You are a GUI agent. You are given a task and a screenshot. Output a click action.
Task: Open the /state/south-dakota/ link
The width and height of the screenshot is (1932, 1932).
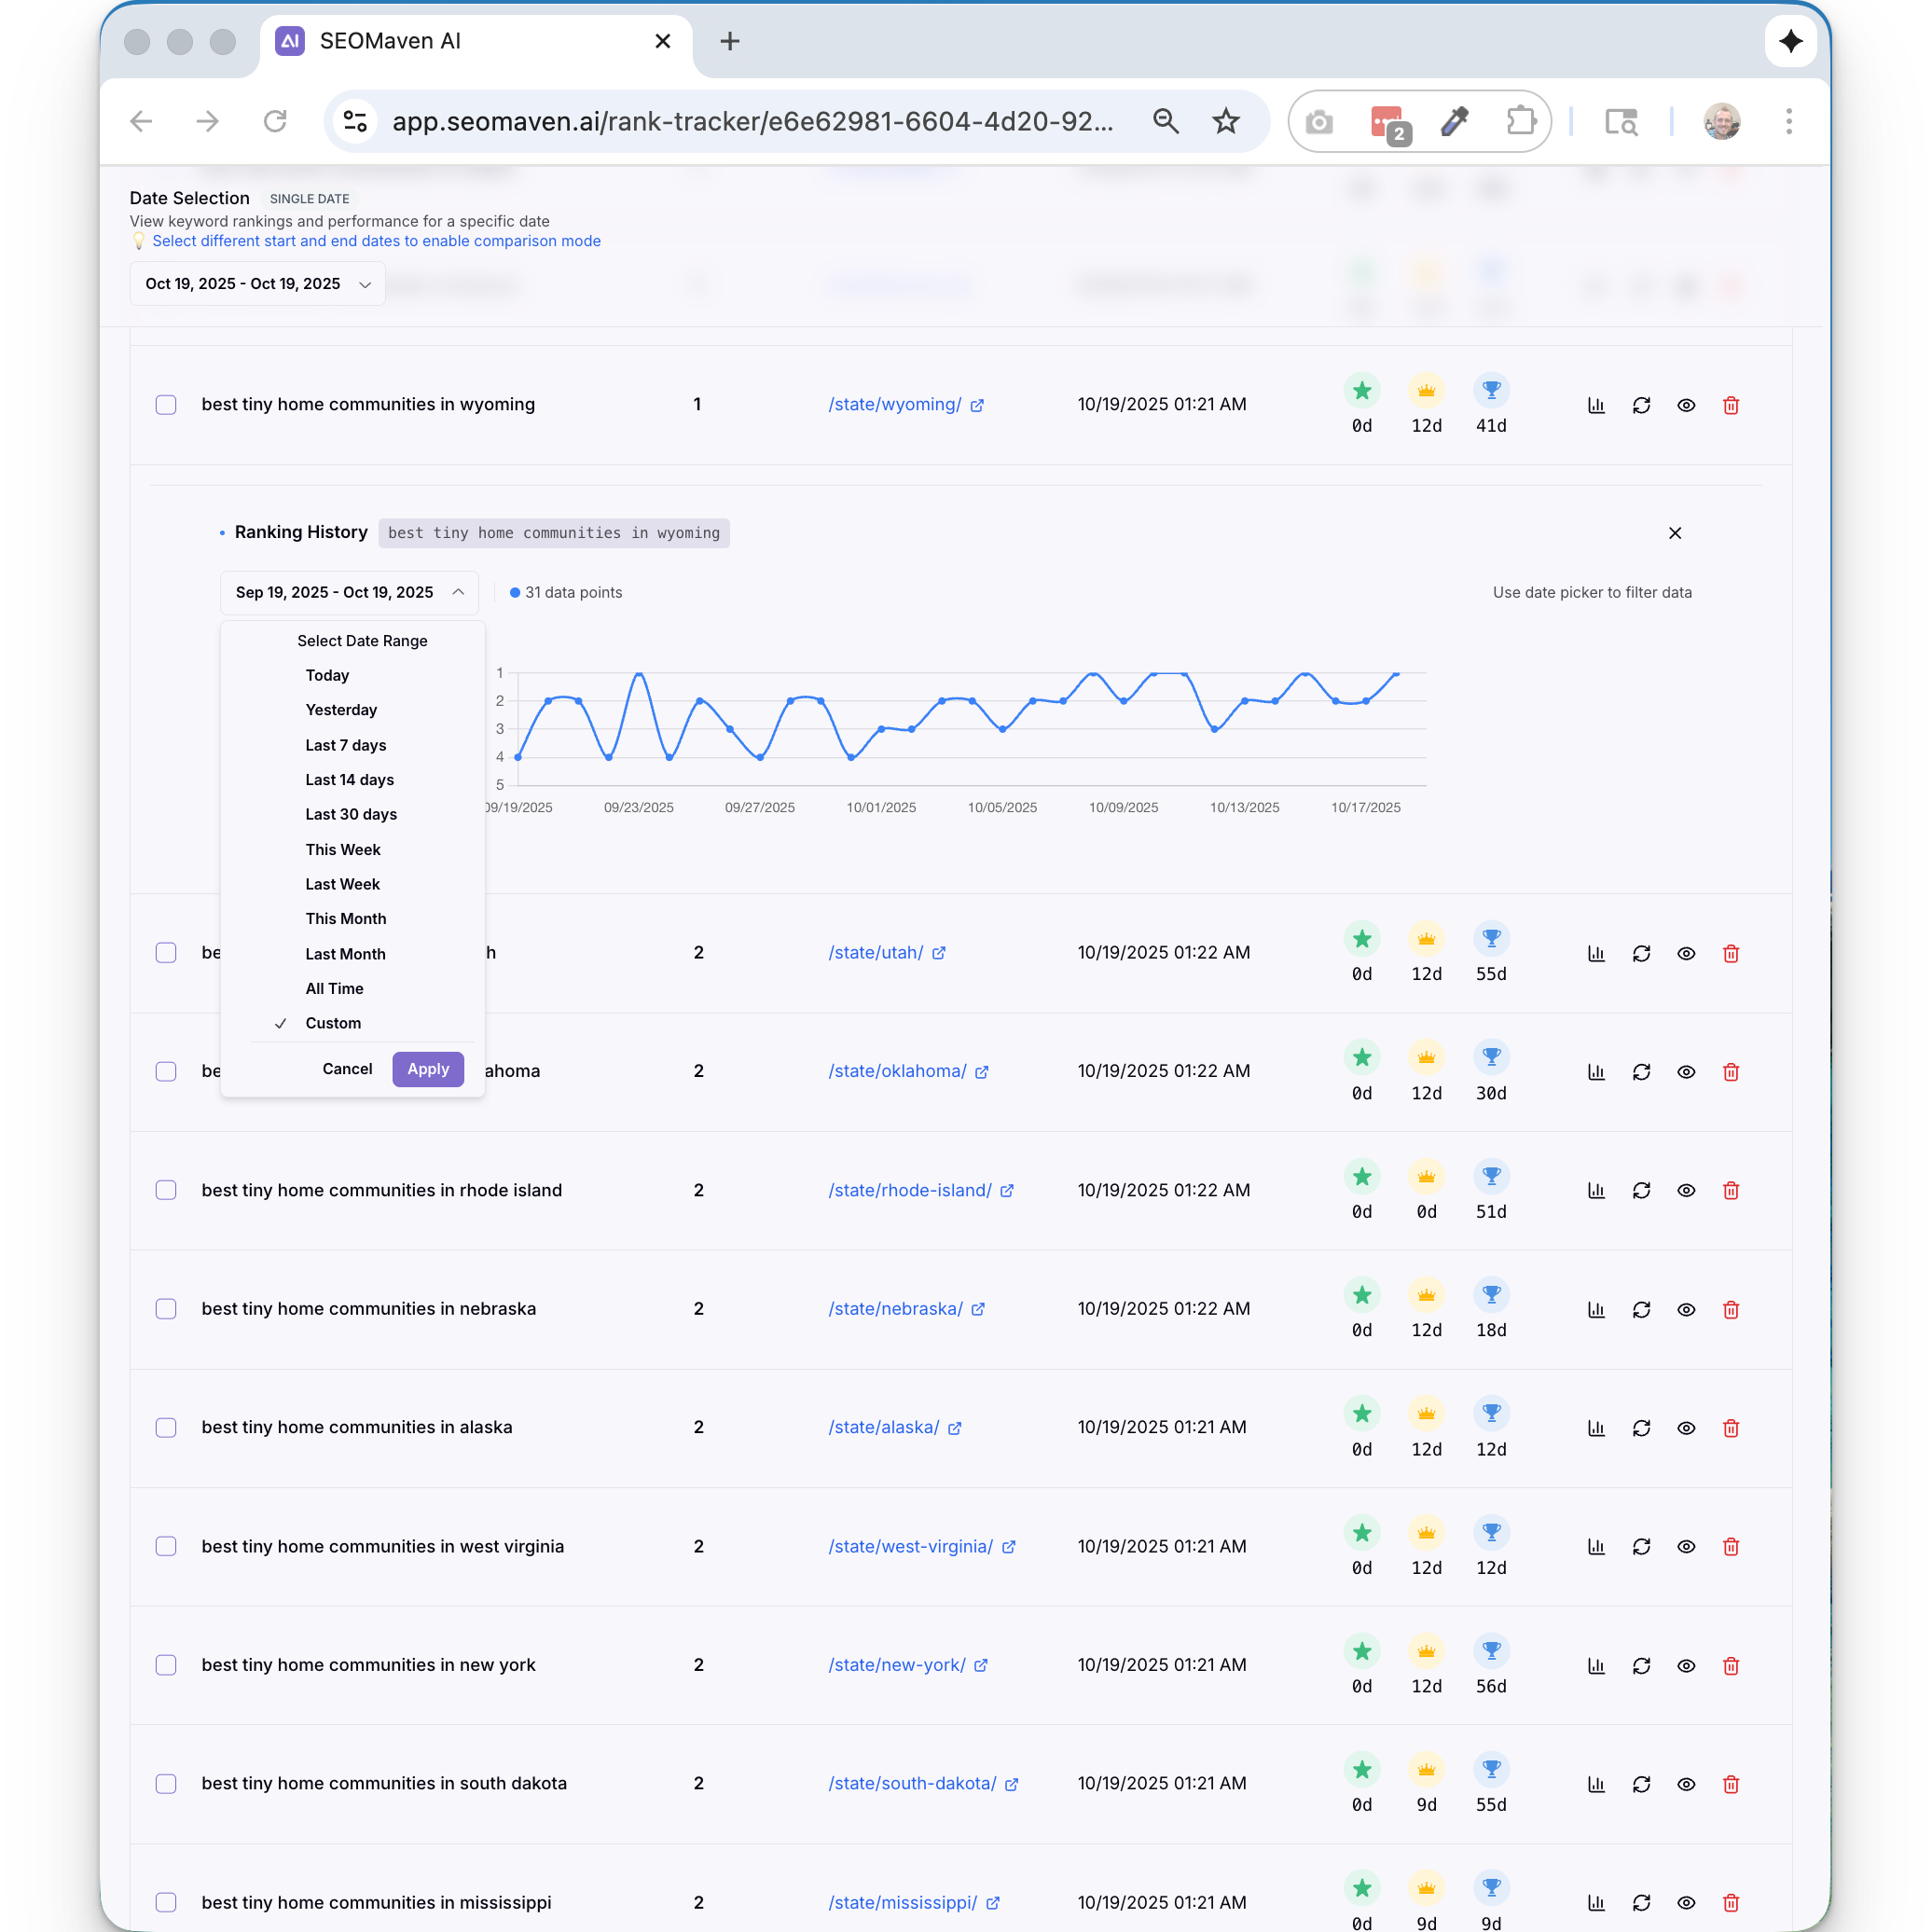coord(912,1784)
